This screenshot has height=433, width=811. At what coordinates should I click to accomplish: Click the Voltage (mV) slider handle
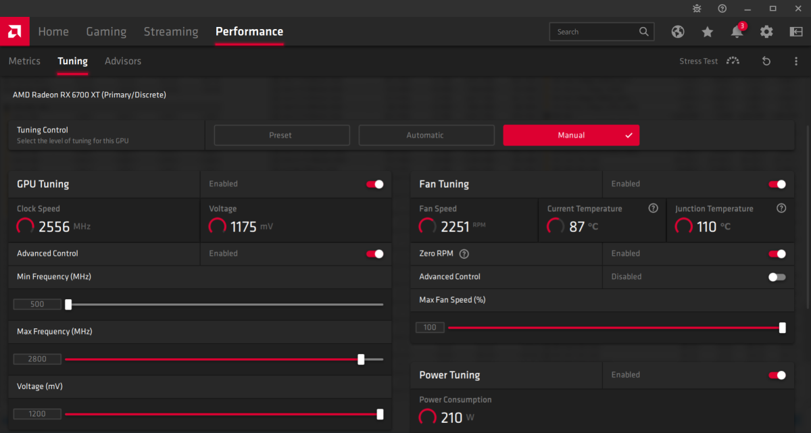click(380, 414)
